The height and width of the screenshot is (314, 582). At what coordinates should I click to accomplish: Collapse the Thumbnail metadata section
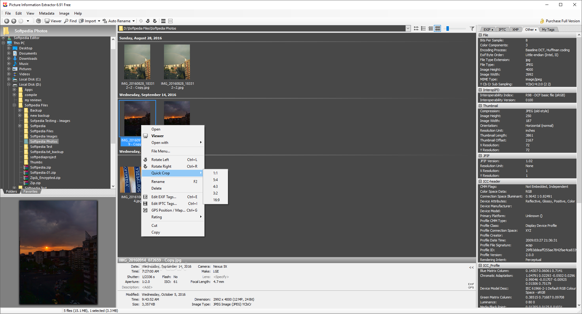click(480, 106)
